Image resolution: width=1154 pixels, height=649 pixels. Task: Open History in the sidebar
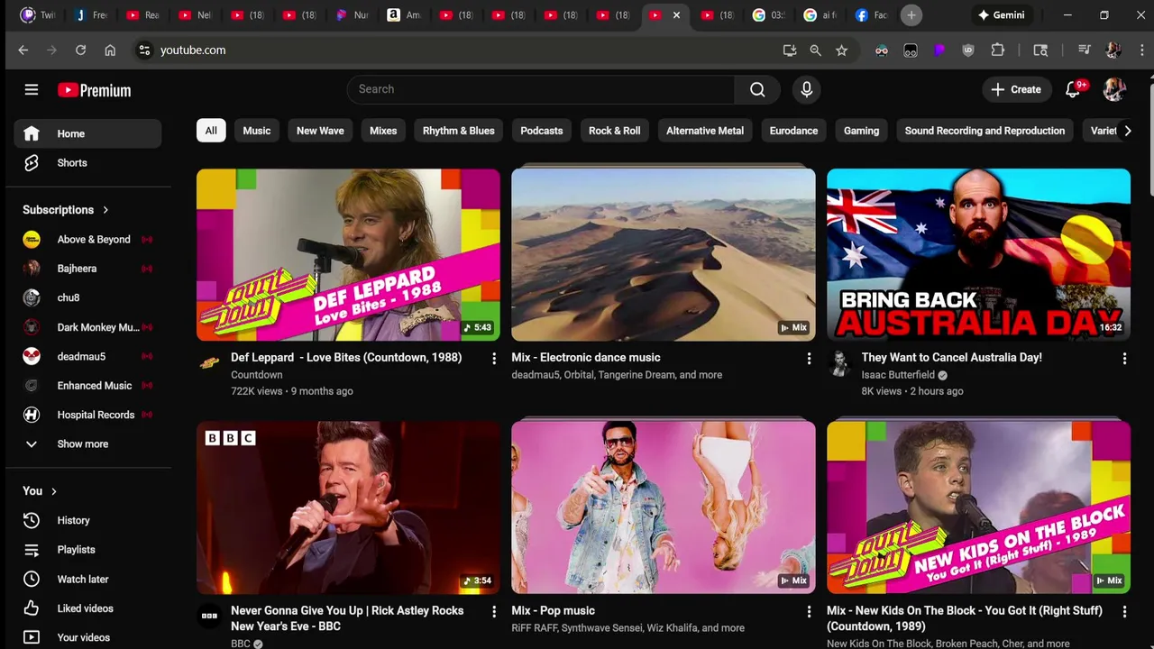pos(87,520)
